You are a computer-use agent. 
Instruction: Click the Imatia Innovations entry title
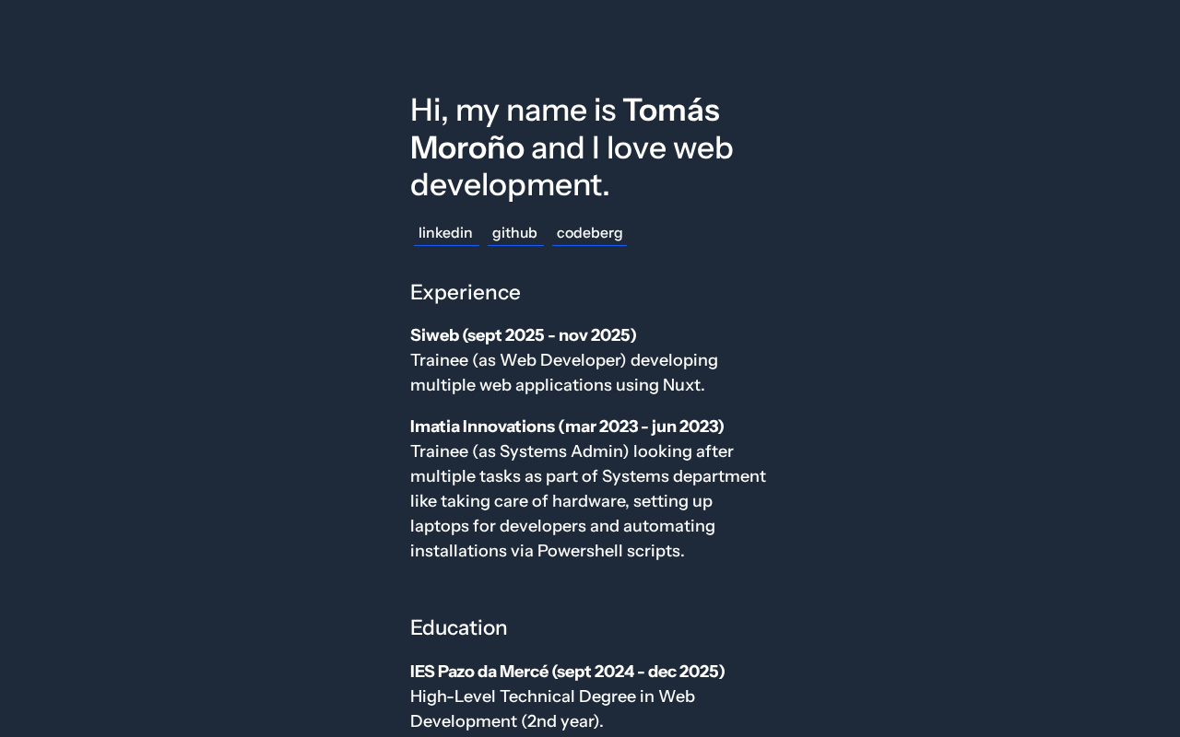tap(567, 427)
